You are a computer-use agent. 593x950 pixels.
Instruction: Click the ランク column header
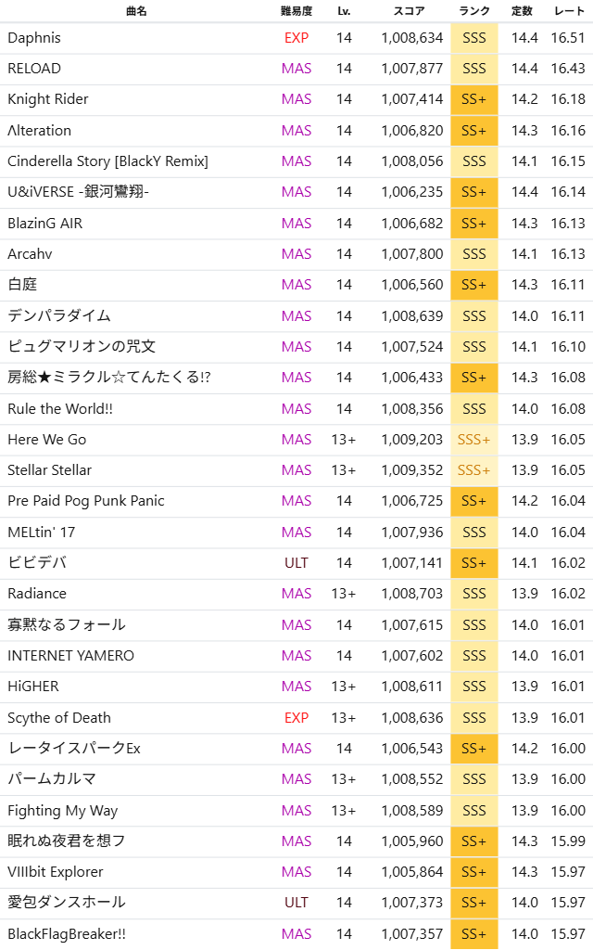click(474, 11)
